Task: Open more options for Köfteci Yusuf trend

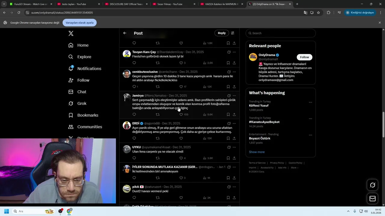Action: pos(310,102)
